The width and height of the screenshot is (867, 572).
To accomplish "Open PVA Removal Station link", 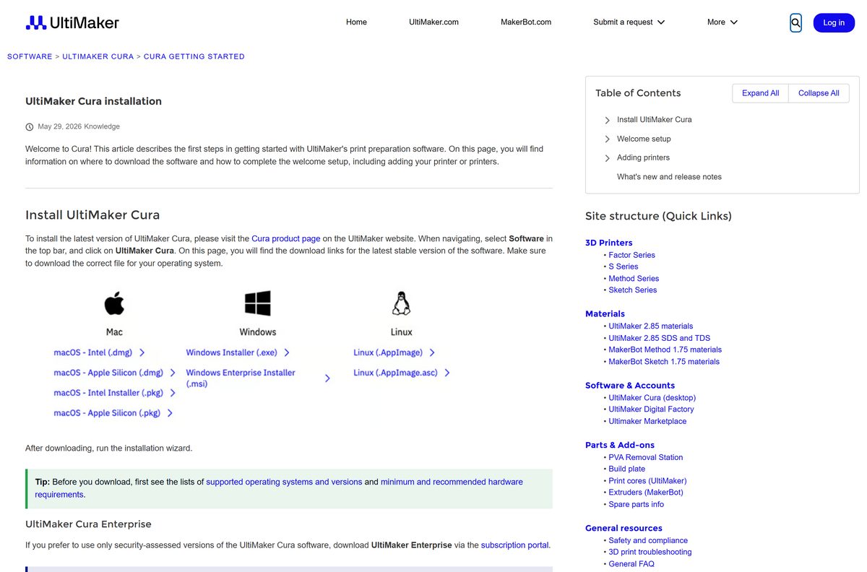I will [645, 457].
